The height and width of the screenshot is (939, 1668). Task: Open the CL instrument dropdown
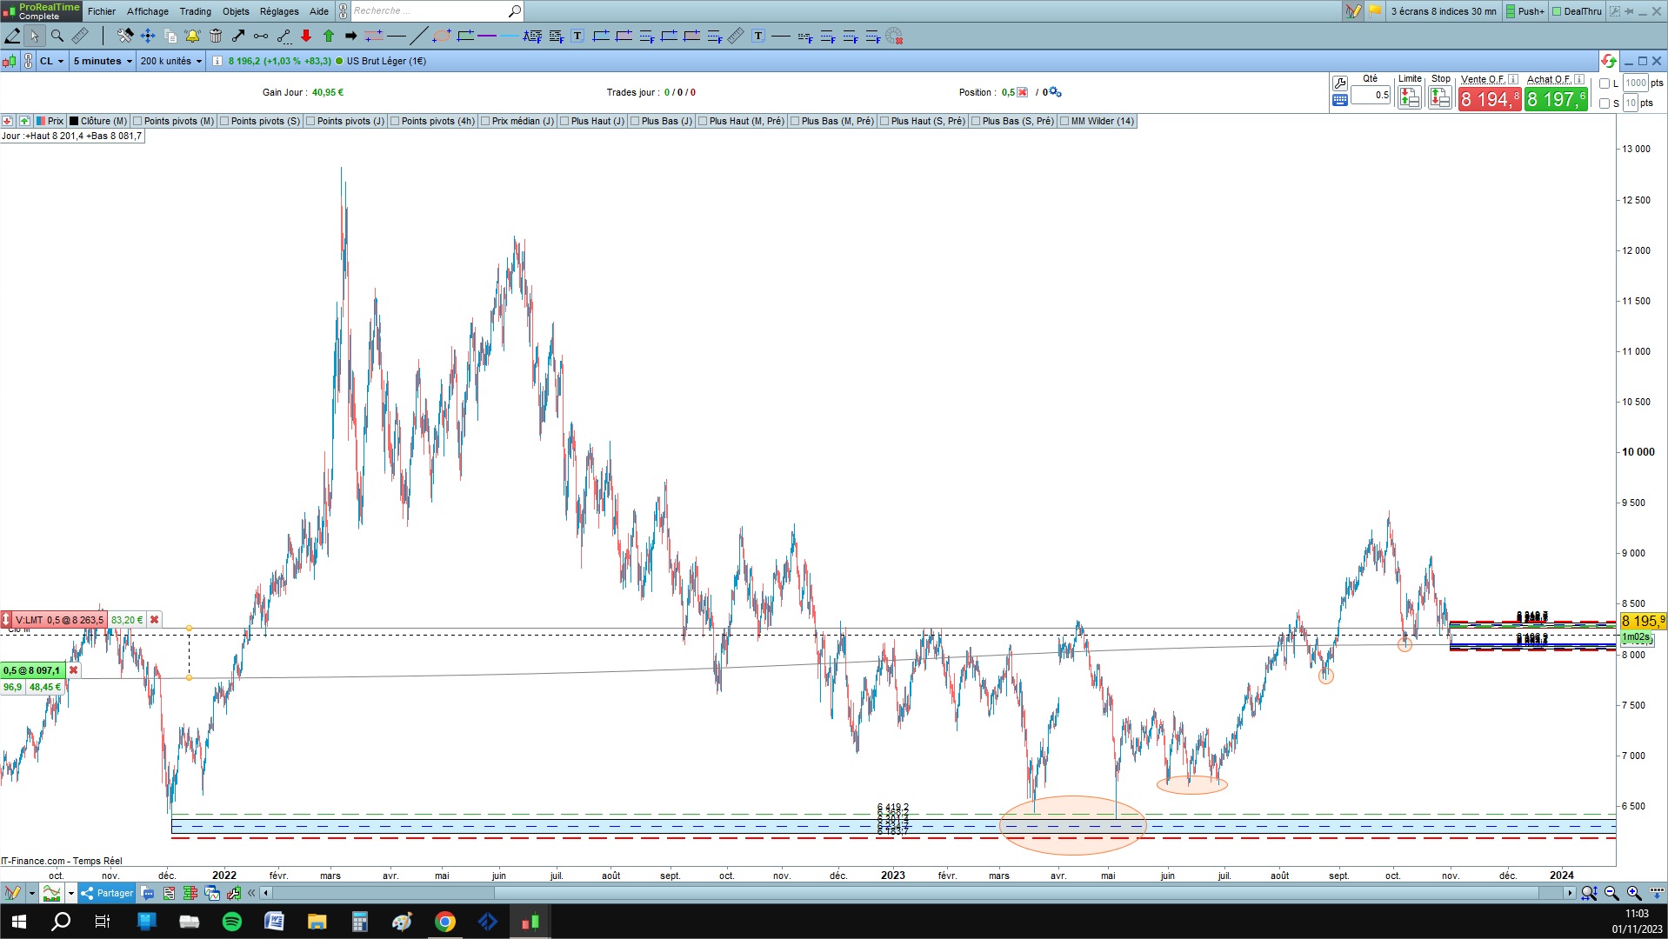pos(51,61)
